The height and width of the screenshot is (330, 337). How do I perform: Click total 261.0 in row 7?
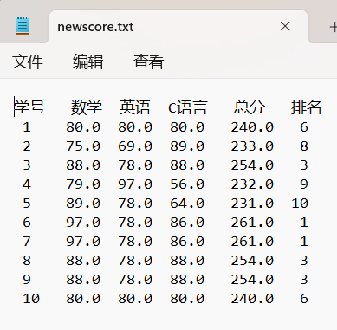(252, 242)
